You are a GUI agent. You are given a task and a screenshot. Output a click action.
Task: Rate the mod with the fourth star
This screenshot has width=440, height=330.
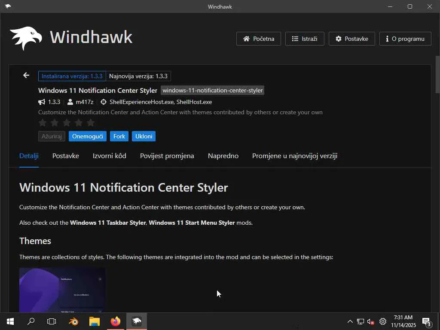click(79, 122)
